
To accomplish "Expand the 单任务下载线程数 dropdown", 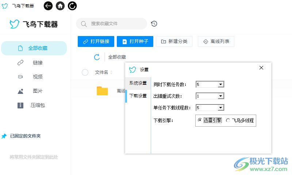I will [221, 108].
